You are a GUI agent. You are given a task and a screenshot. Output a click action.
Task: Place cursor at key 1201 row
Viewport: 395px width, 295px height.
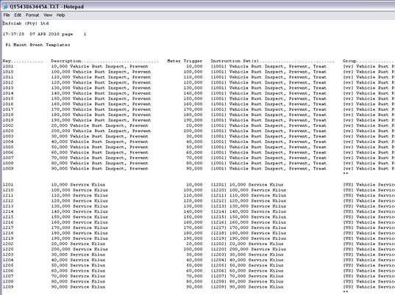[x=8, y=185]
